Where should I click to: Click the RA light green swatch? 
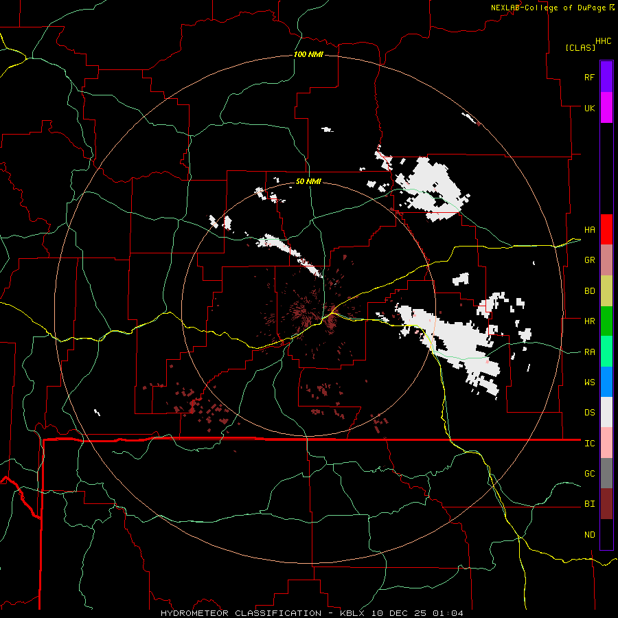[x=606, y=352]
